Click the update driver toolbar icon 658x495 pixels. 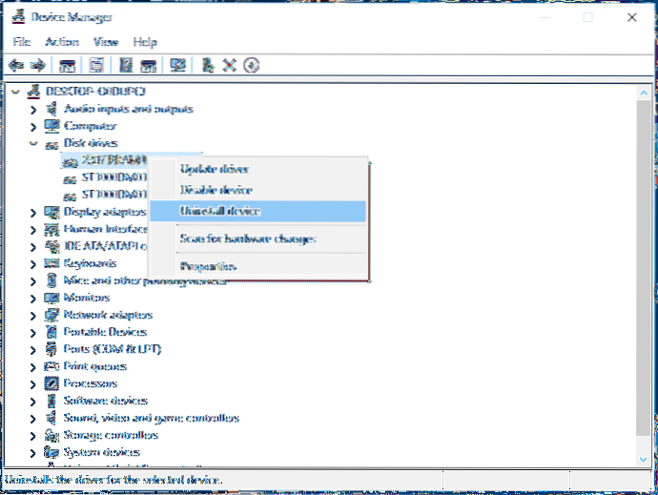coord(208,65)
